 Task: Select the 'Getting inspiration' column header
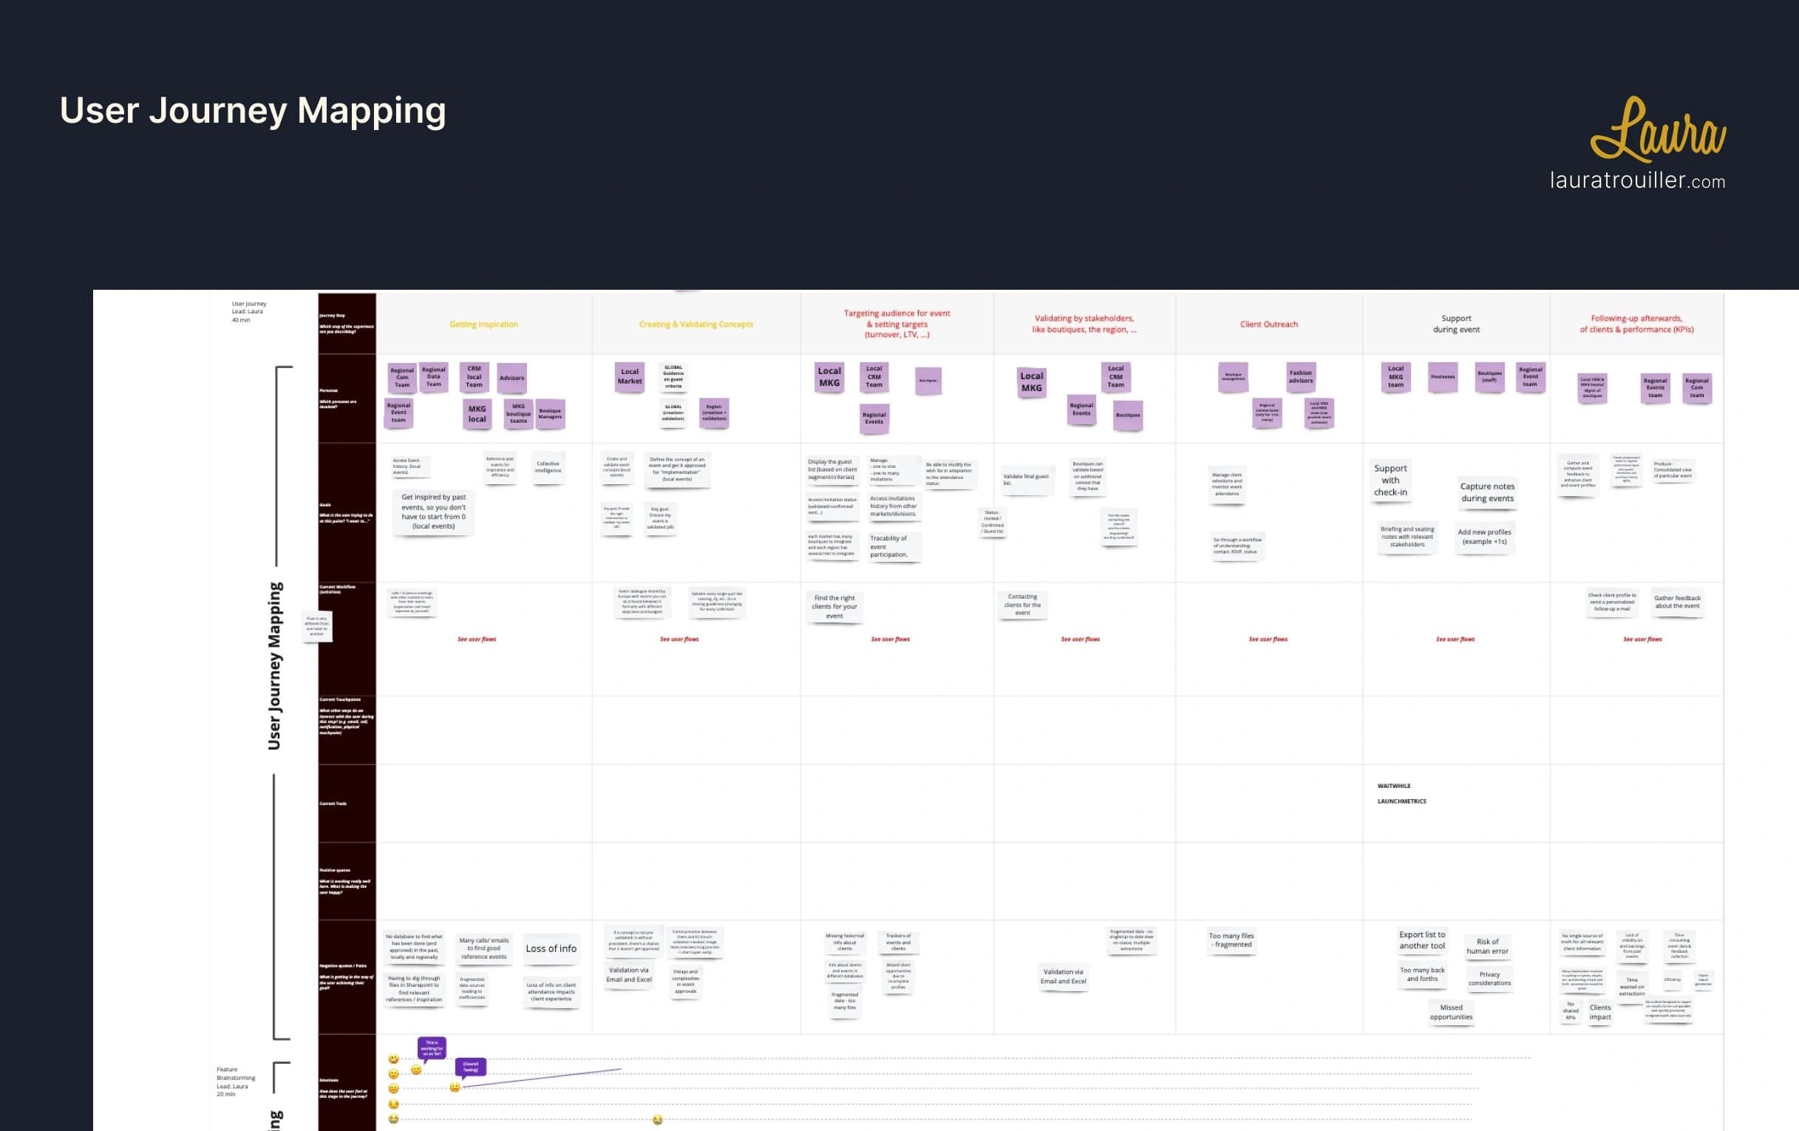coord(483,325)
